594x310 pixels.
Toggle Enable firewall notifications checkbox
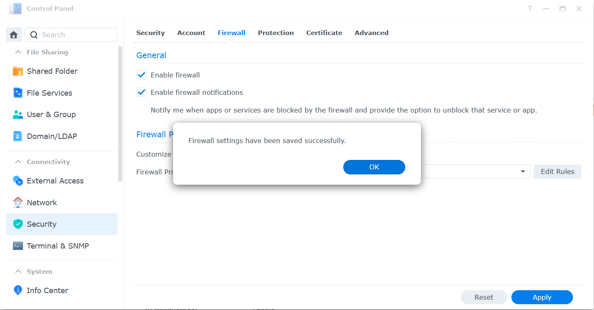point(142,92)
